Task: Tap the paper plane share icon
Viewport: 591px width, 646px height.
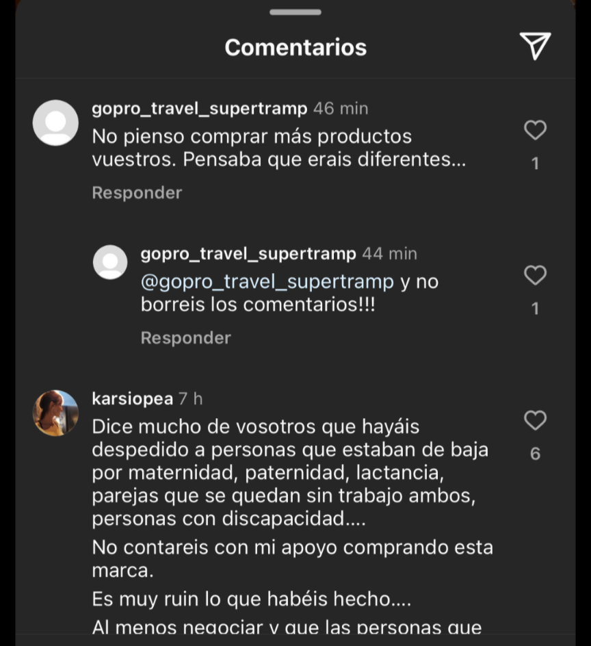Action: click(535, 46)
